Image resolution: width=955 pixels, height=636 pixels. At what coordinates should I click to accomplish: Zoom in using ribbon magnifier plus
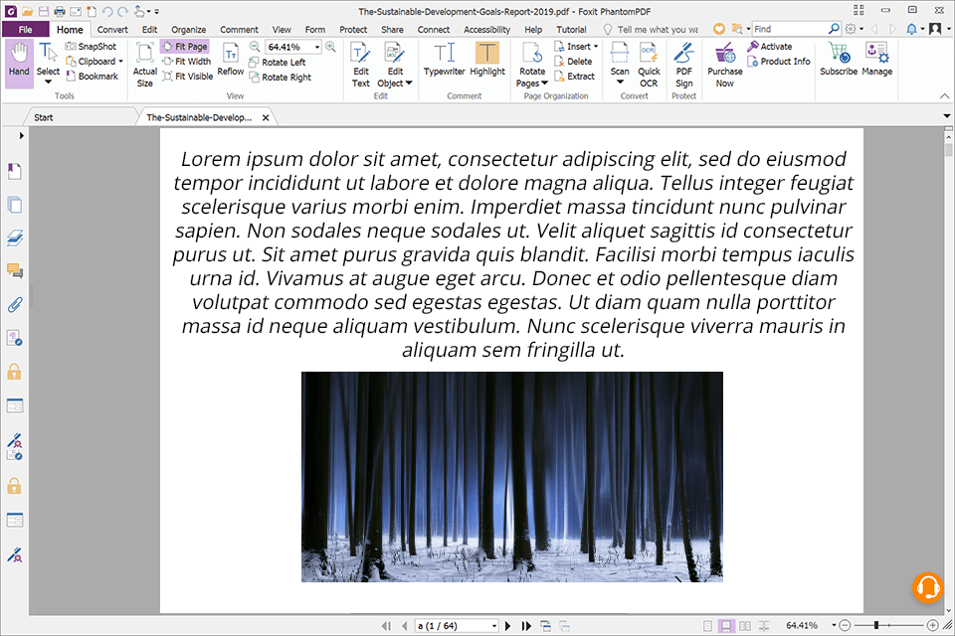[330, 47]
